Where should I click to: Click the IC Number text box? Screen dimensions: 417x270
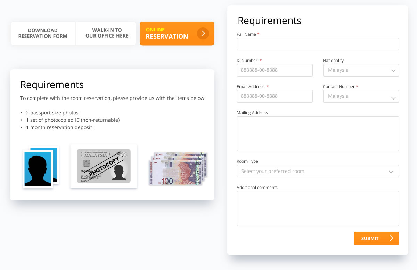coord(275,70)
